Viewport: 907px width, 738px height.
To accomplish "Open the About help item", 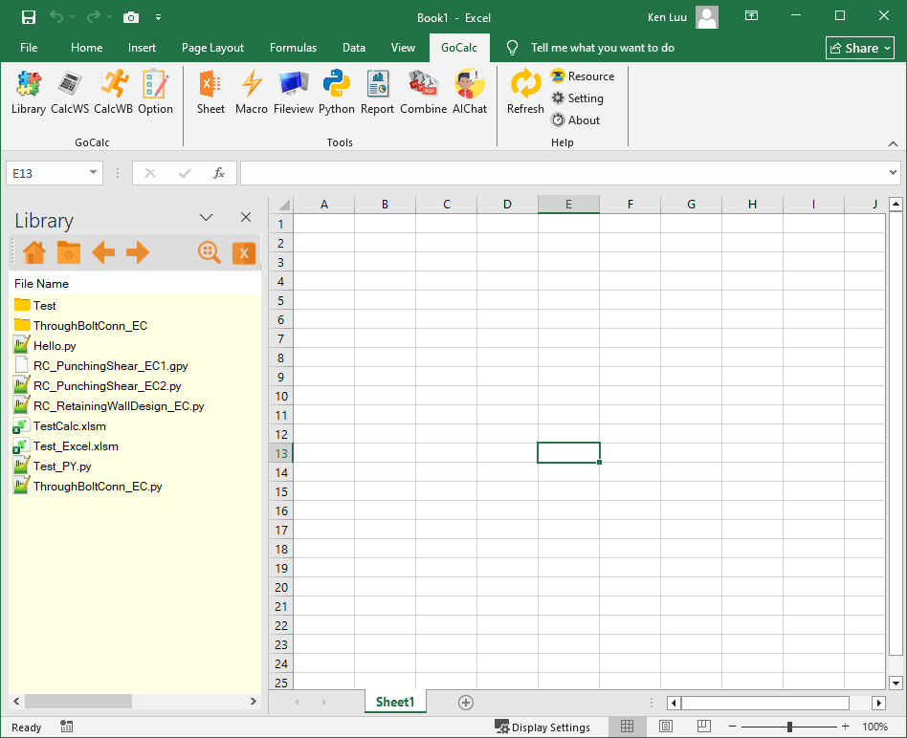I will click(x=576, y=120).
